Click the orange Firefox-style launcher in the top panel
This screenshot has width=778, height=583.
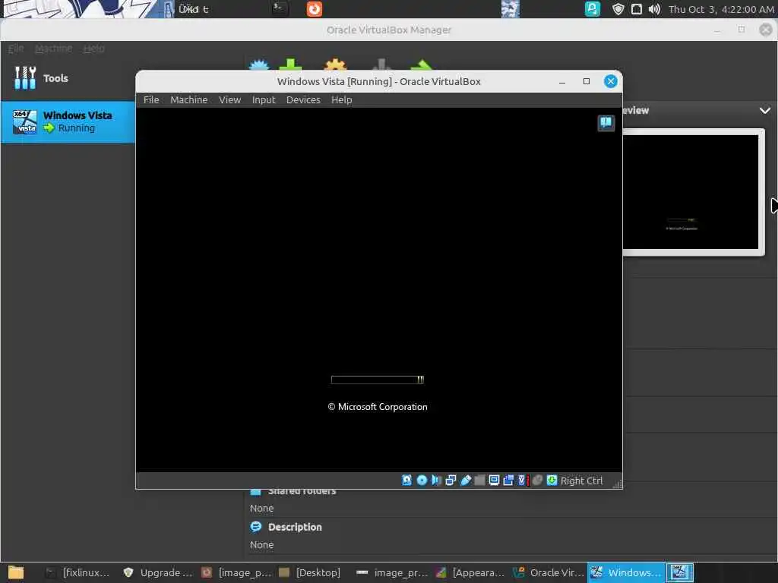pyautogui.click(x=314, y=9)
